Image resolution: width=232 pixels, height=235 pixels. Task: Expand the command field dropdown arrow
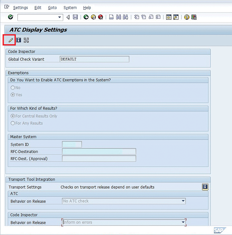[60, 17]
